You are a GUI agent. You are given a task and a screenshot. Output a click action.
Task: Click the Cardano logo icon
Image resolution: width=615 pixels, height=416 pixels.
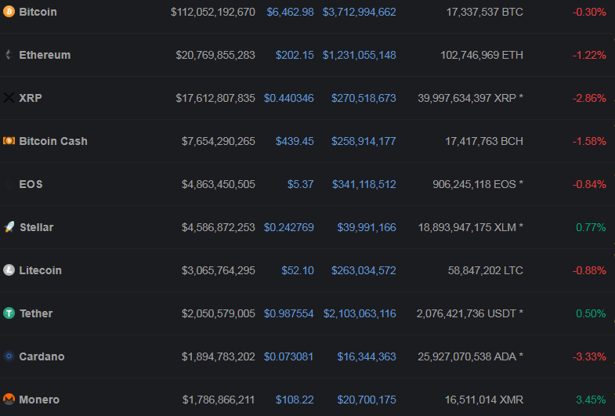pos(9,356)
